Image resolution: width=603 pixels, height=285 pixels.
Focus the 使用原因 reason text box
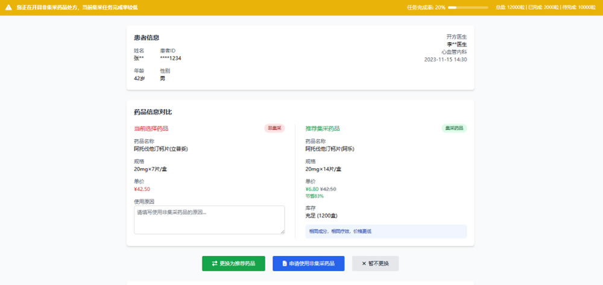click(x=209, y=220)
